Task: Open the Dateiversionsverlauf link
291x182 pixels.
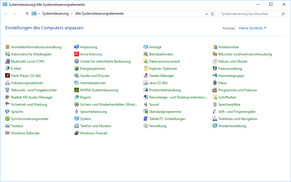Action: pos(165,61)
